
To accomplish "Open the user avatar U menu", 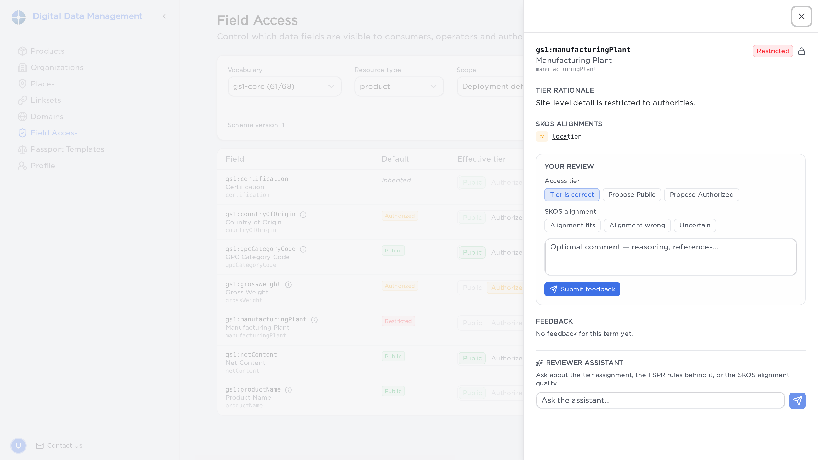I will (18, 445).
